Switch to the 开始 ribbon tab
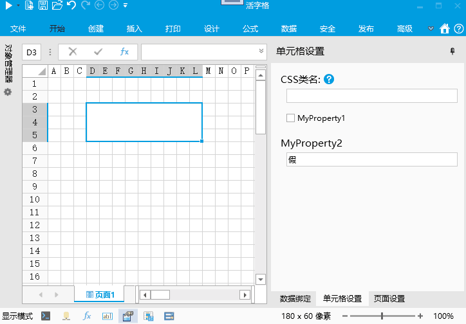 [57, 29]
